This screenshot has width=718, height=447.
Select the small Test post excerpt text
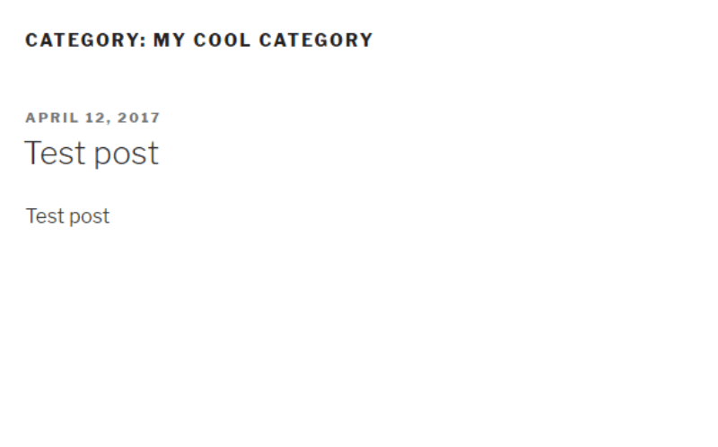pyautogui.click(x=67, y=216)
